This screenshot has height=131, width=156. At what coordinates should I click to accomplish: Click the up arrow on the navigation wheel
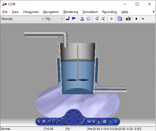[73, 111]
